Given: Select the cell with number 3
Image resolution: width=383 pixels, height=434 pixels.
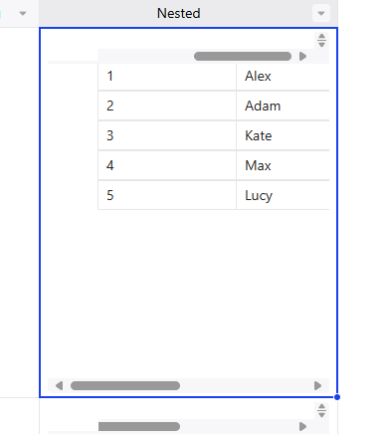Looking at the screenshot, I should click(167, 135).
